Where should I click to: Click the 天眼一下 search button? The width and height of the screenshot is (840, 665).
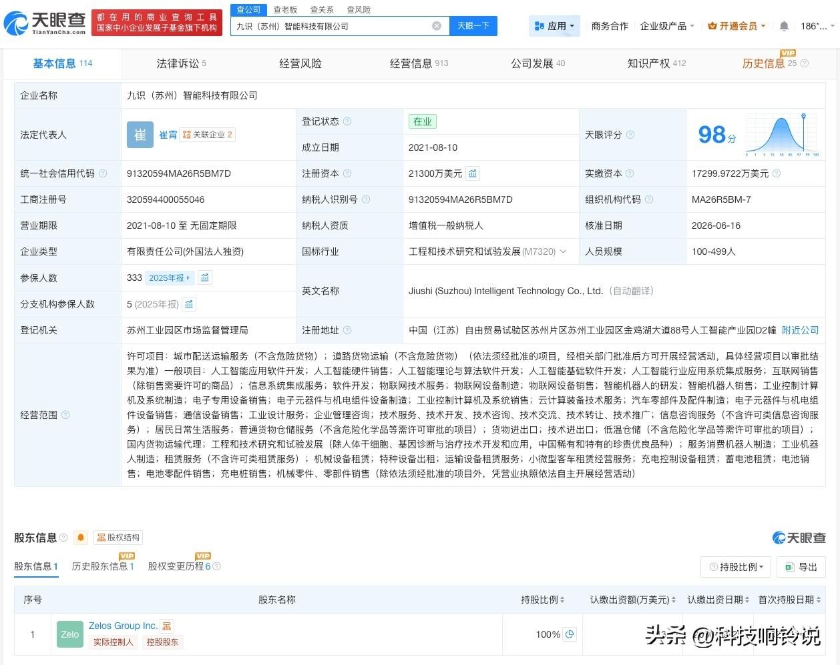click(x=473, y=26)
